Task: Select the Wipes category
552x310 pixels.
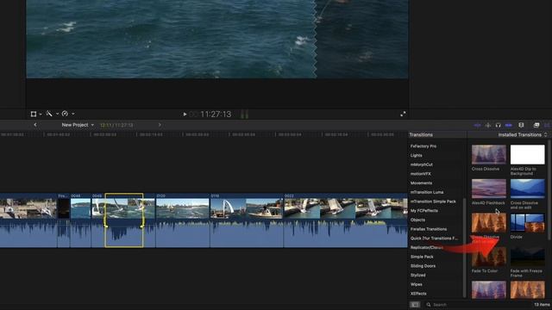Action: [416, 284]
